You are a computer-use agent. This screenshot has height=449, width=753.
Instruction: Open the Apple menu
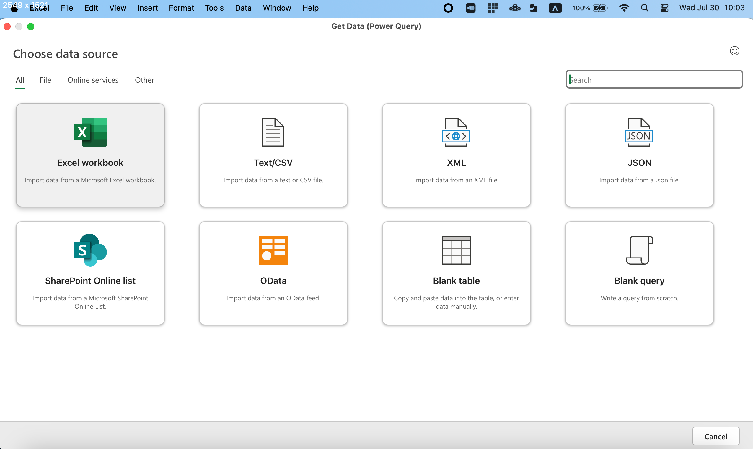[14, 8]
